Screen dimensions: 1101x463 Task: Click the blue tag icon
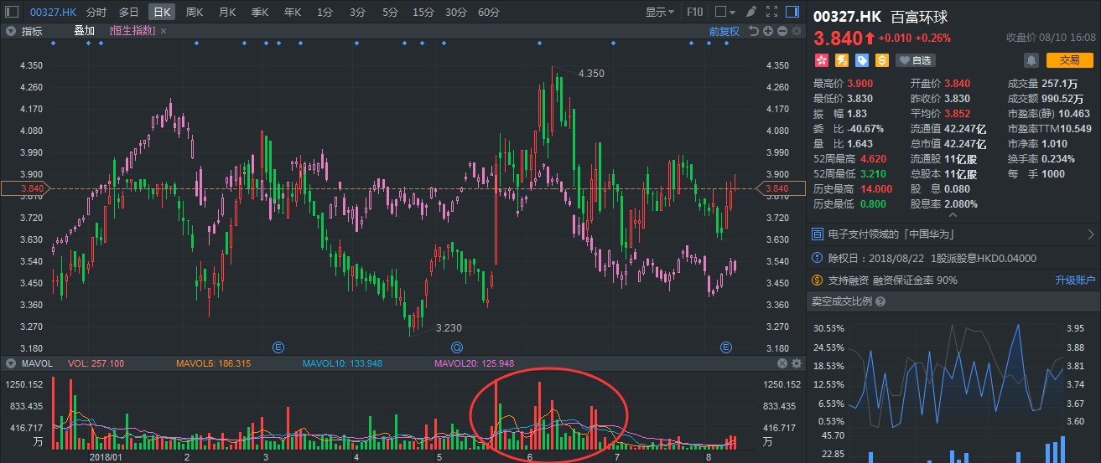click(862, 60)
